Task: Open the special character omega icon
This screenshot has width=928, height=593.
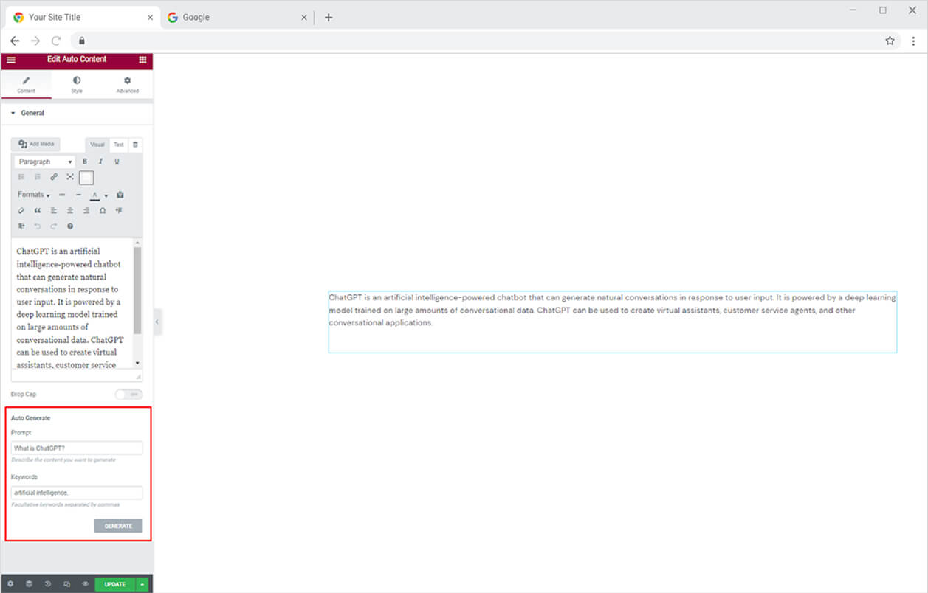Action: coord(103,211)
